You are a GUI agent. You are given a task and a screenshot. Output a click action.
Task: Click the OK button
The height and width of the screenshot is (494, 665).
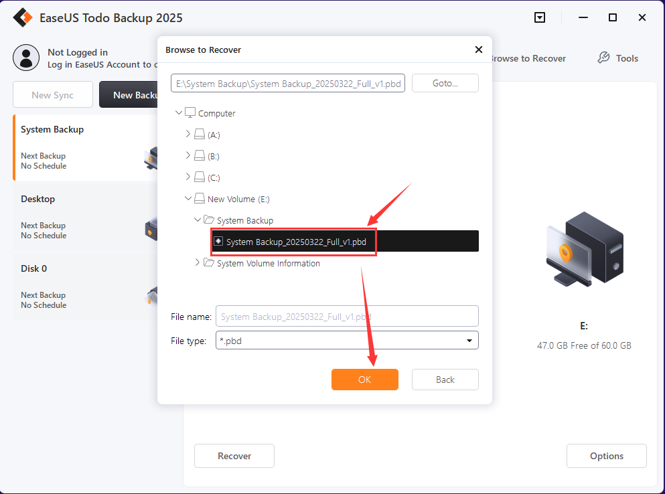[x=365, y=380]
